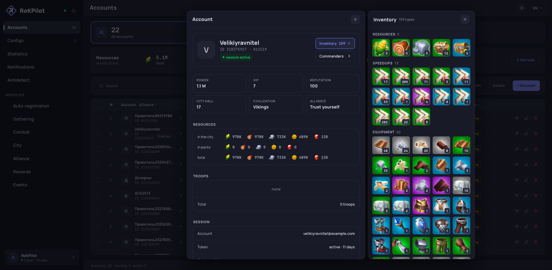552x270 pixels.
Task: Click the edit pencil icon on Дозорны row
Action: click(x=526, y=180)
